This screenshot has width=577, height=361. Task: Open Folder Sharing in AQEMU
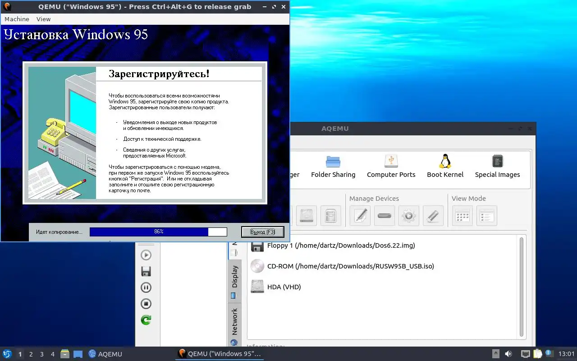pyautogui.click(x=333, y=167)
